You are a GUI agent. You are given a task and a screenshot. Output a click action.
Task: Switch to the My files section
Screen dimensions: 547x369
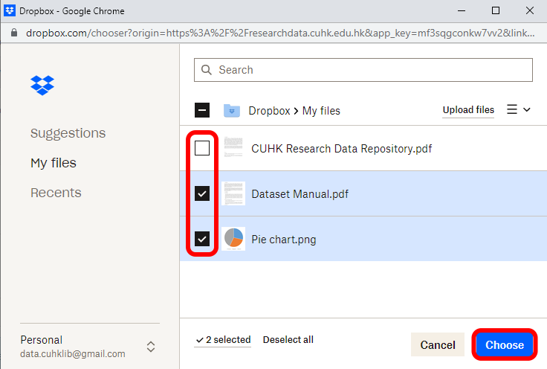pyautogui.click(x=54, y=163)
